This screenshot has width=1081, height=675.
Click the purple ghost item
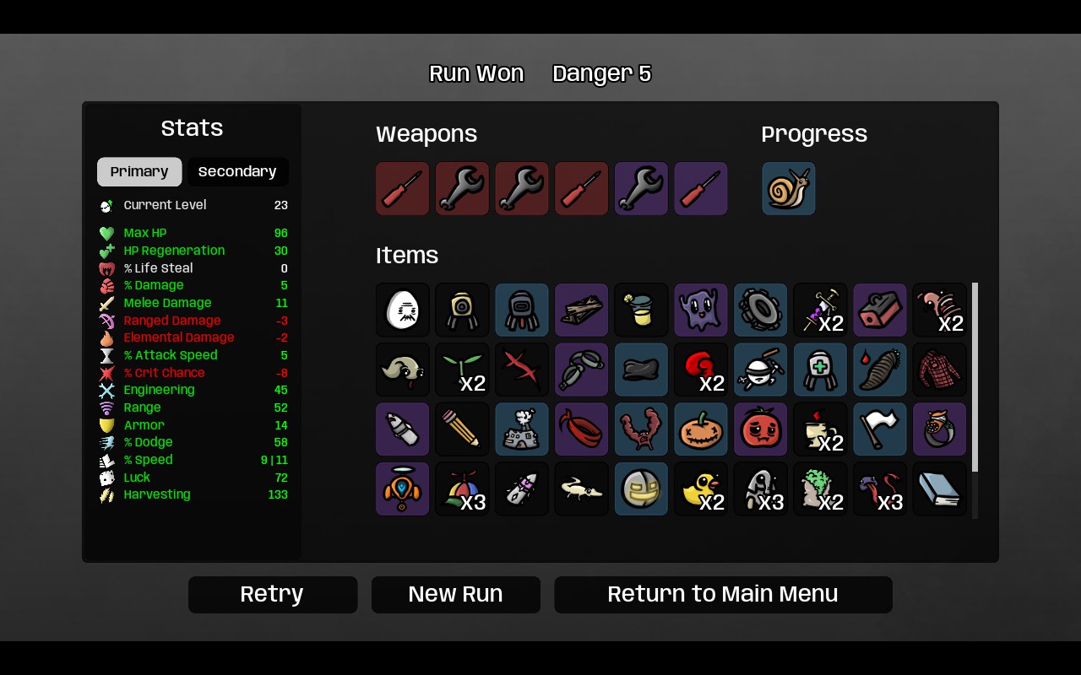point(701,310)
